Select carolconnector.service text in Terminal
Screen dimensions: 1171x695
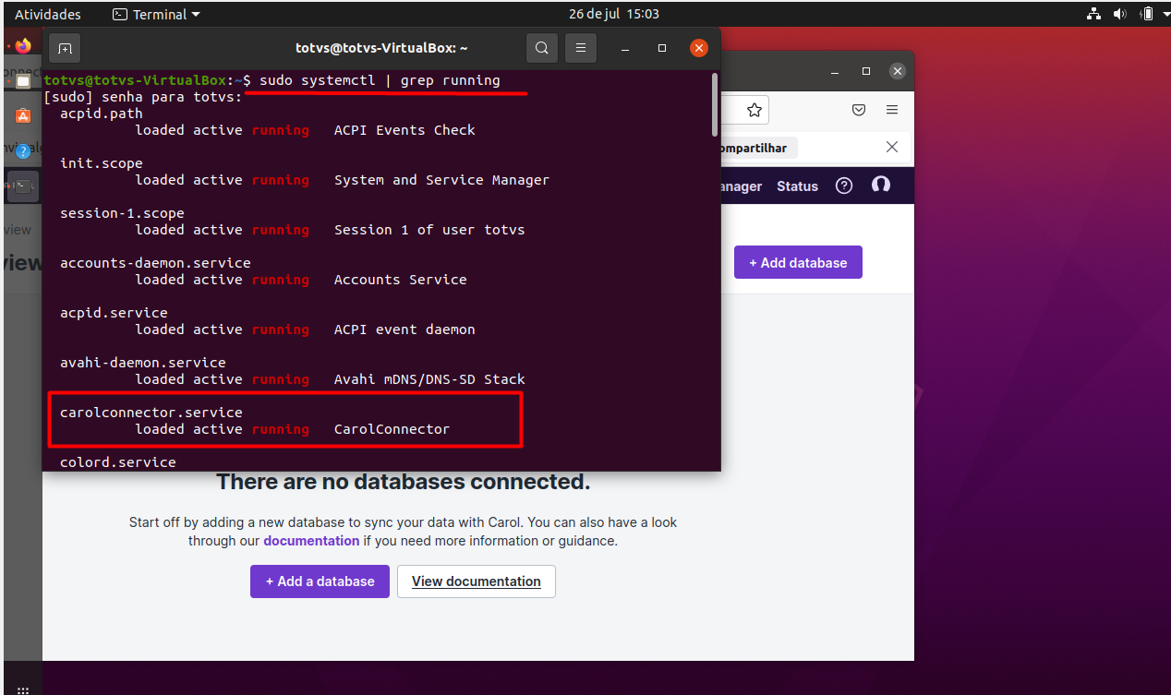[151, 413]
